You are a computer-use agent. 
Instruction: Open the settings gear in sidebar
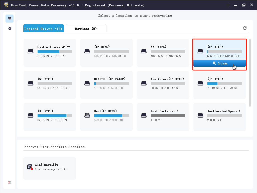(x=10, y=29)
